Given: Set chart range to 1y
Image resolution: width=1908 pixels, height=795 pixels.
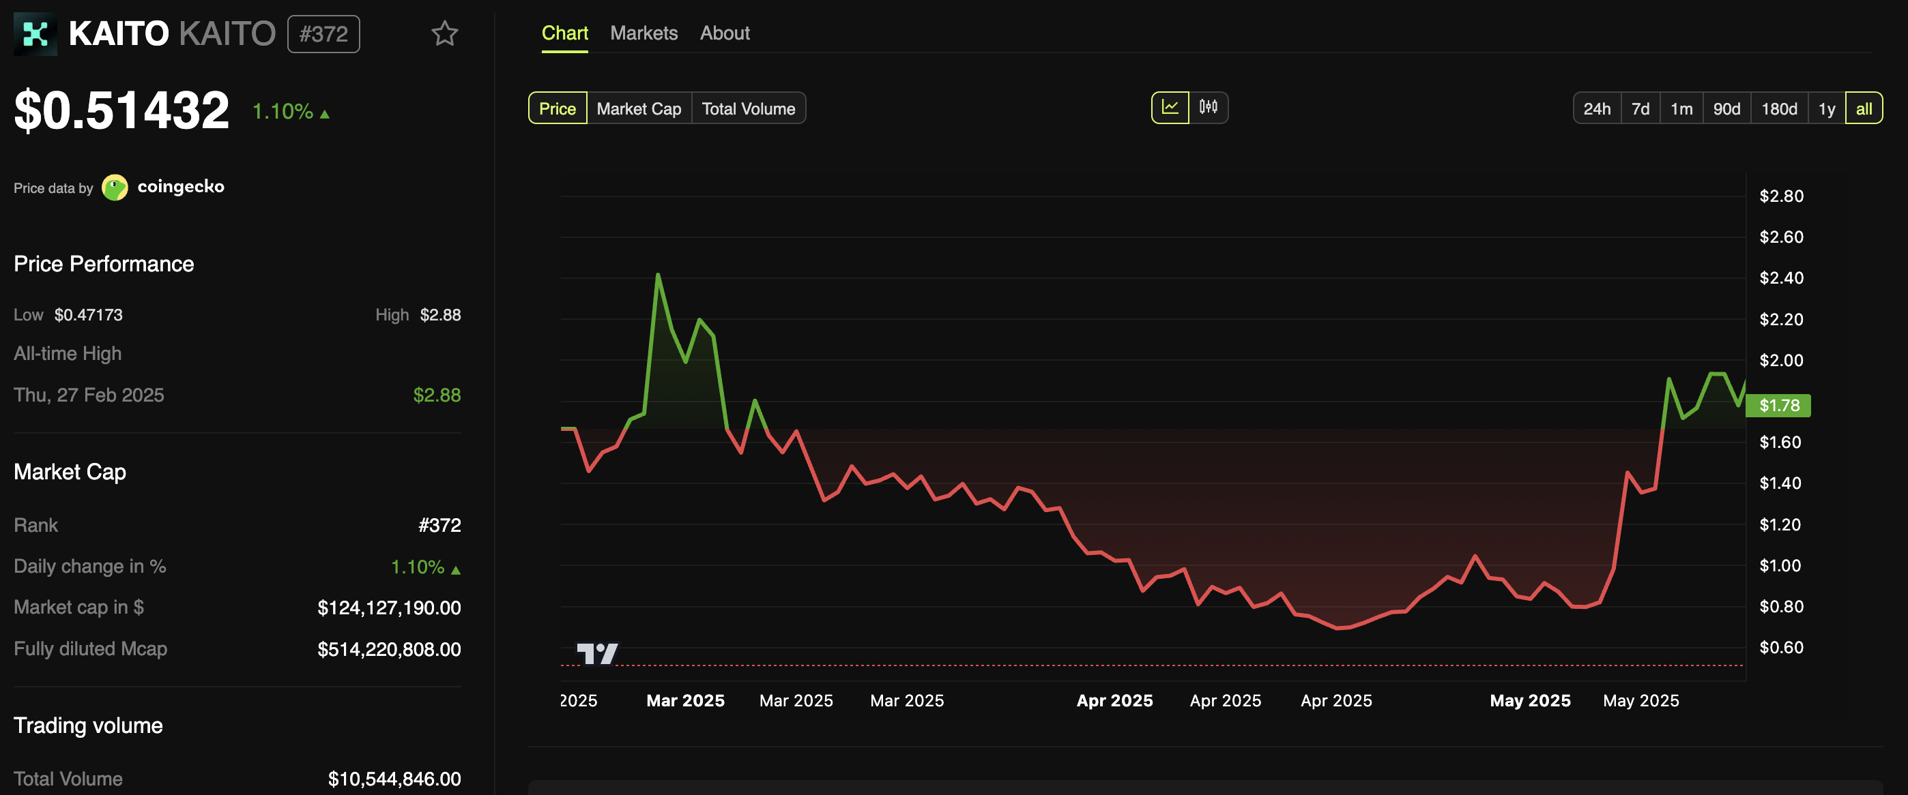Looking at the screenshot, I should click(1826, 109).
